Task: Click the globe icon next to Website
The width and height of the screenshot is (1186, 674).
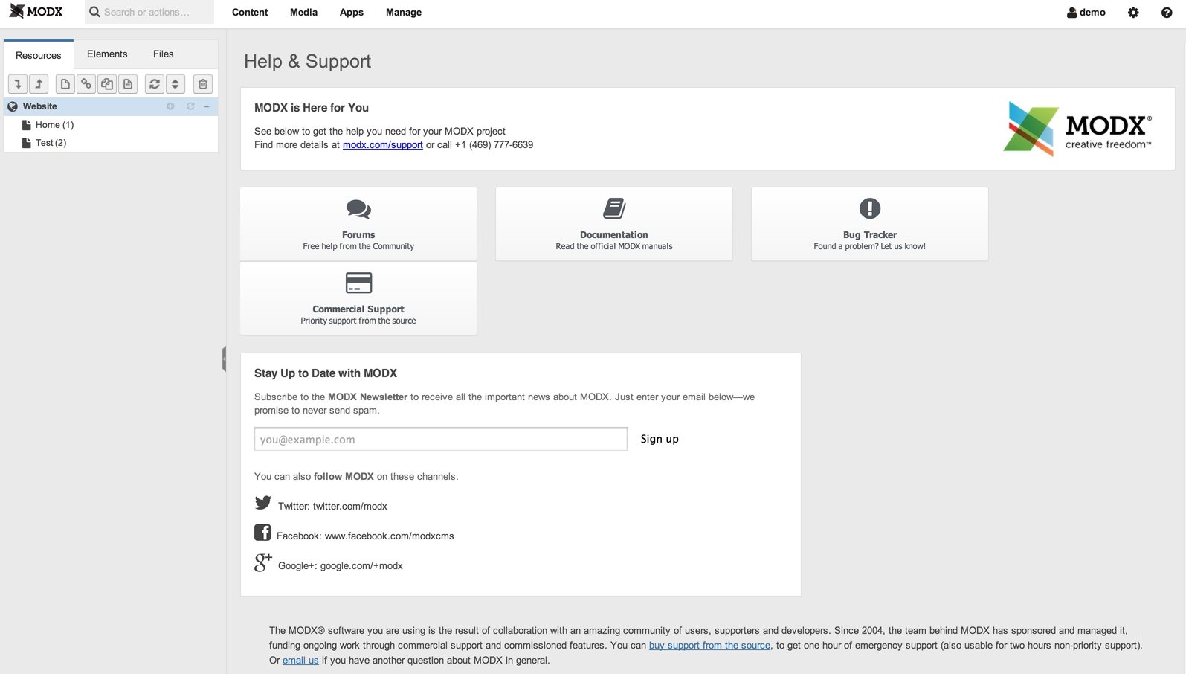Action: [x=13, y=106]
